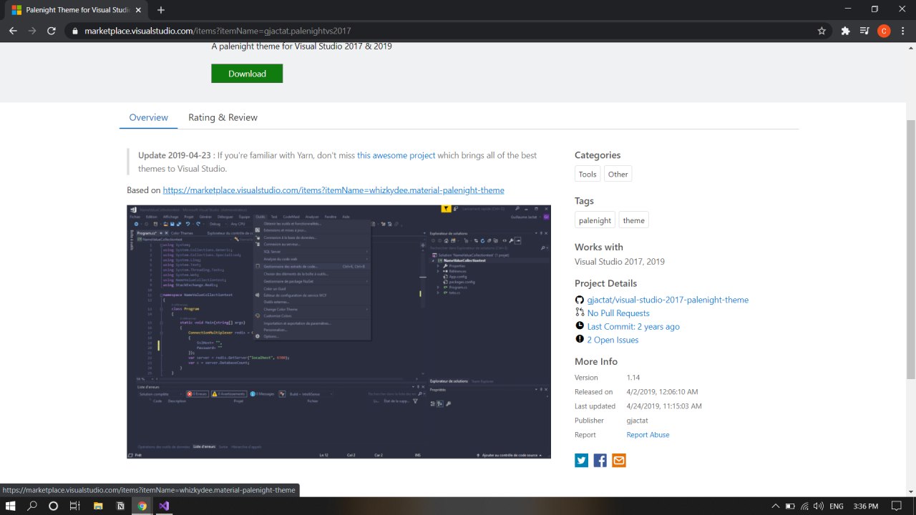Image resolution: width=916 pixels, height=515 pixels.
Task: Open the media control icon in Chrome toolbar
Action: click(x=864, y=31)
